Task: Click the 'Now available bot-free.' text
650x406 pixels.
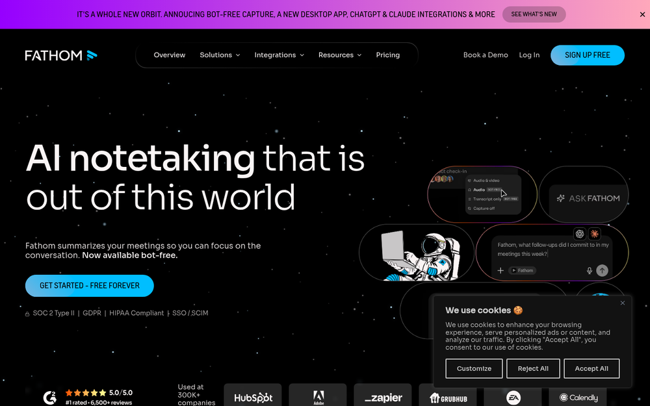Action: tap(130, 255)
